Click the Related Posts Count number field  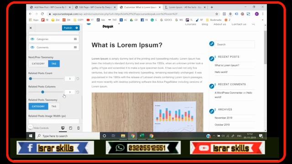coord(70,79)
